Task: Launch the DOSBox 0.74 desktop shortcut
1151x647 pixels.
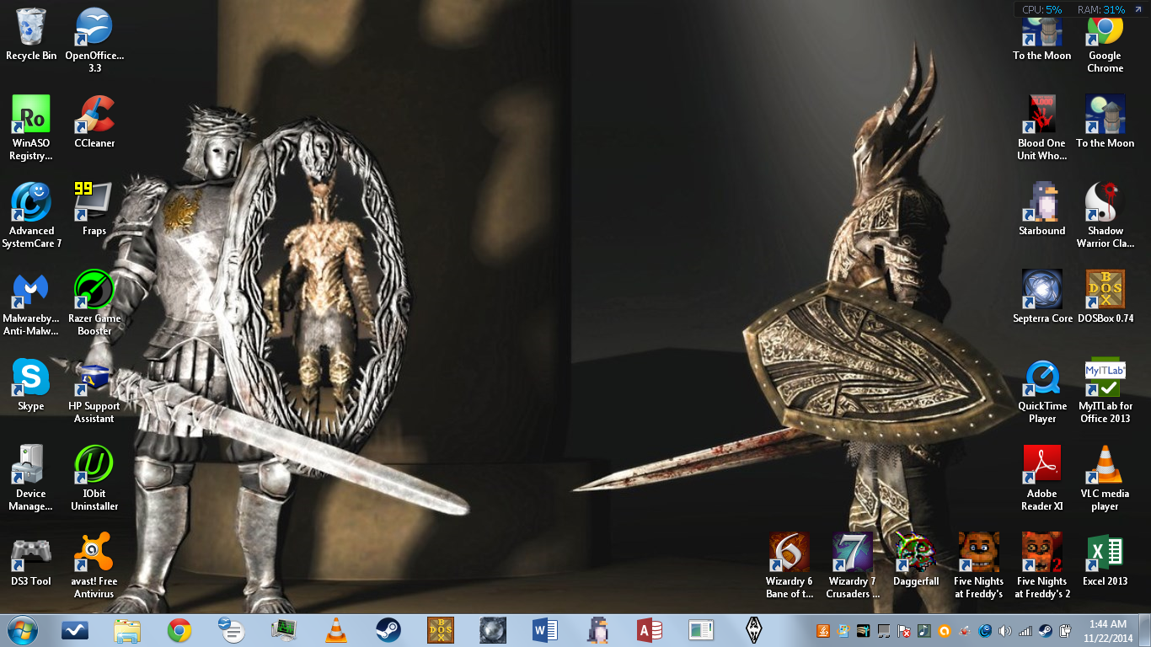Action: pos(1105,297)
